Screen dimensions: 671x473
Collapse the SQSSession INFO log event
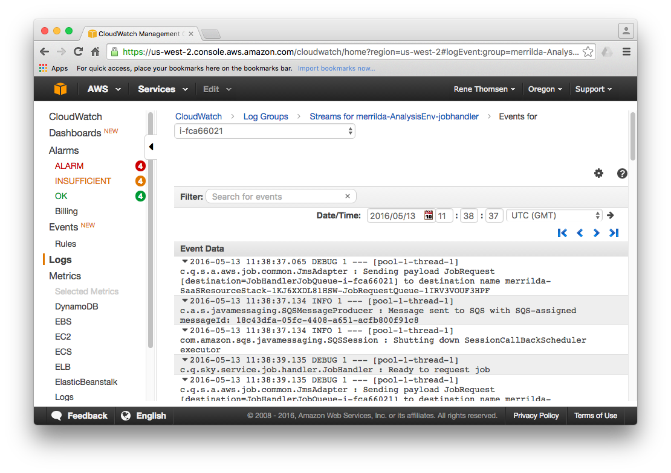click(185, 330)
